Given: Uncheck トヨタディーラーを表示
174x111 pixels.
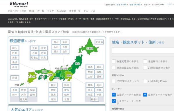Looking at the screenshot, I should 114,101.
